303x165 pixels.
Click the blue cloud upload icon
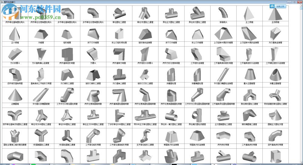272,6
